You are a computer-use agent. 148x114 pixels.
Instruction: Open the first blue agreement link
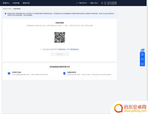[x=60, y=49]
